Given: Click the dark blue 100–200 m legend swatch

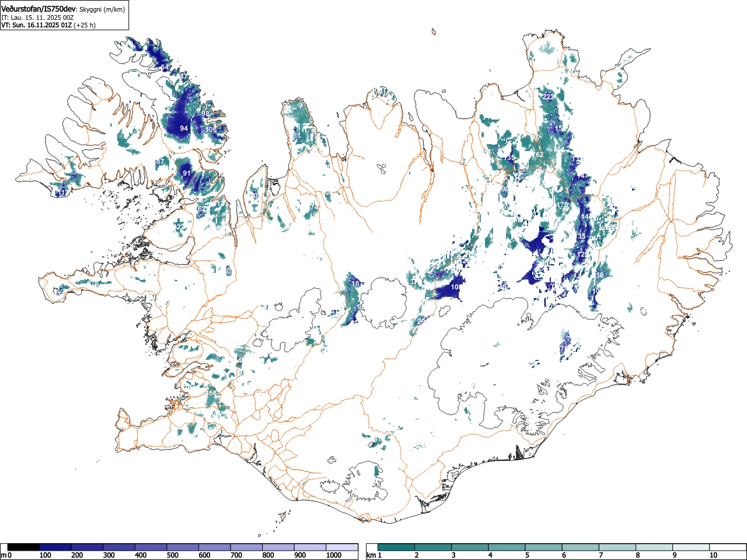Looking at the screenshot, I should pos(55,547).
